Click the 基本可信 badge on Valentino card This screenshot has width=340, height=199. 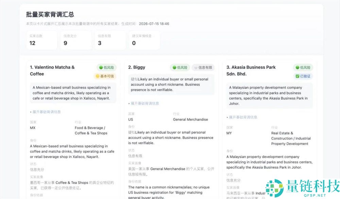[x=105, y=76]
